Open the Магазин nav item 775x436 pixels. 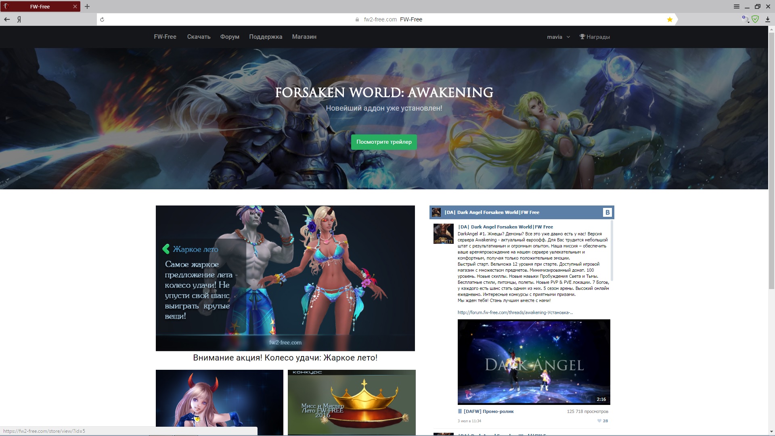point(304,37)
